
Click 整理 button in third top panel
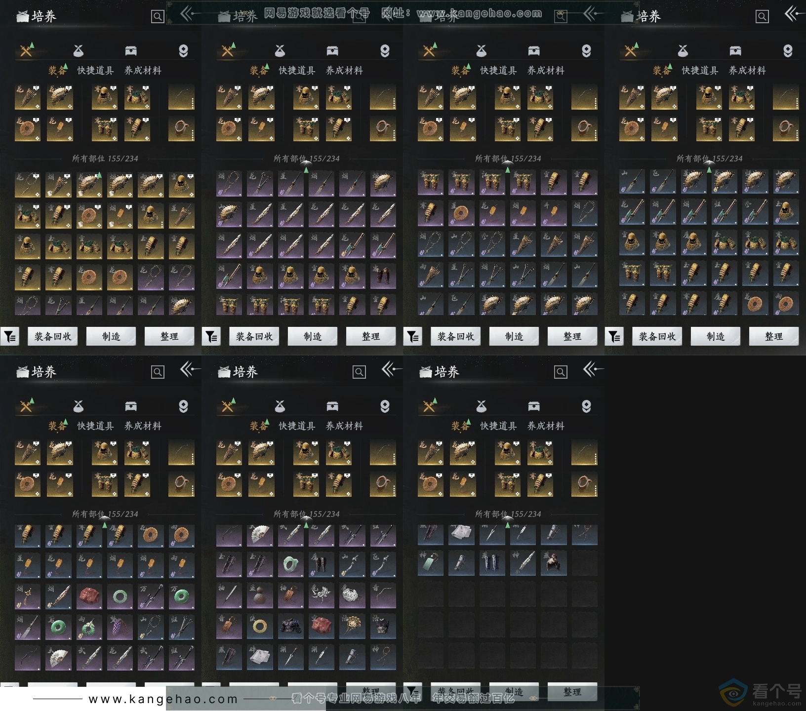click(x=572, y=337)
